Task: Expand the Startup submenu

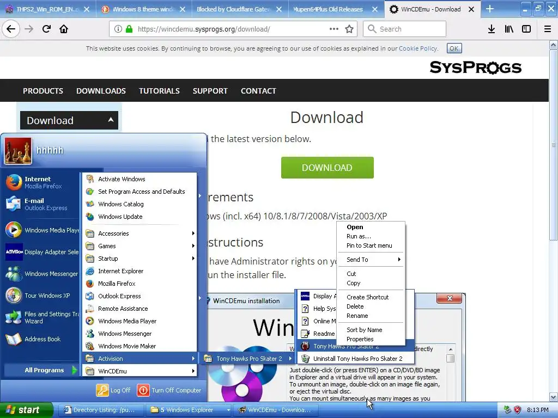Action: pos(139,259)
